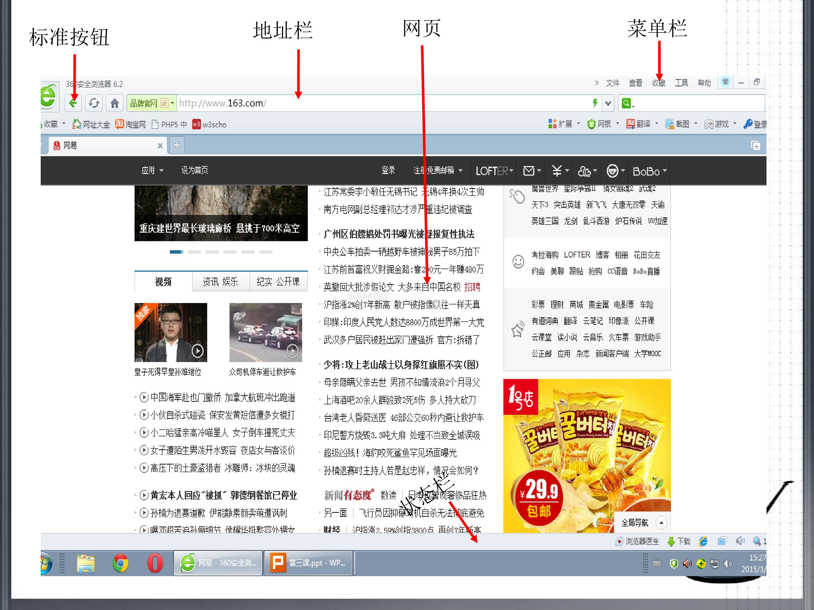Expand the address bar history dropdown arrow
Screen dimensions: 814x610
pyautogui.click(x=608, y=104)
